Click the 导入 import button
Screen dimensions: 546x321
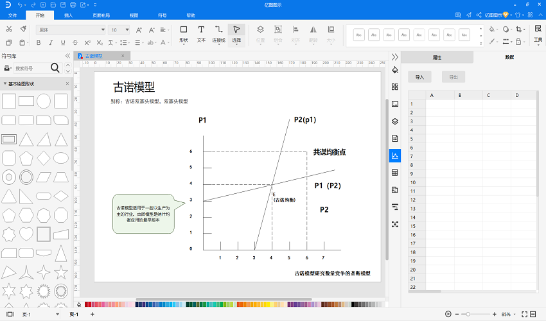click(419, 77)
